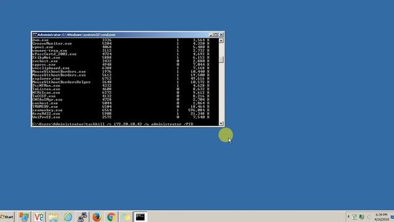
Task: Click the seamonkey.exe process name
Action: (x=47, y=110)
